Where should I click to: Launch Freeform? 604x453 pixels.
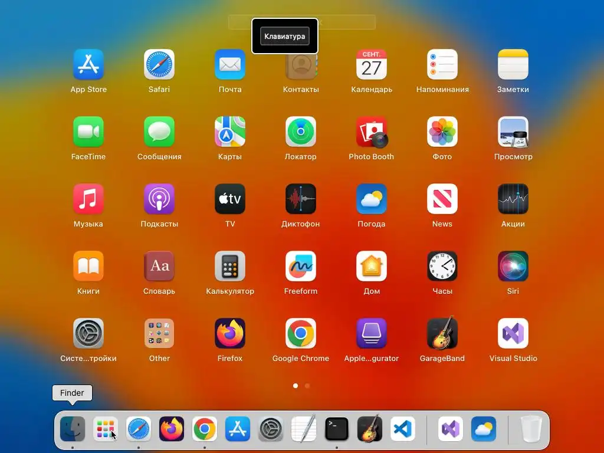click(301, 266)
